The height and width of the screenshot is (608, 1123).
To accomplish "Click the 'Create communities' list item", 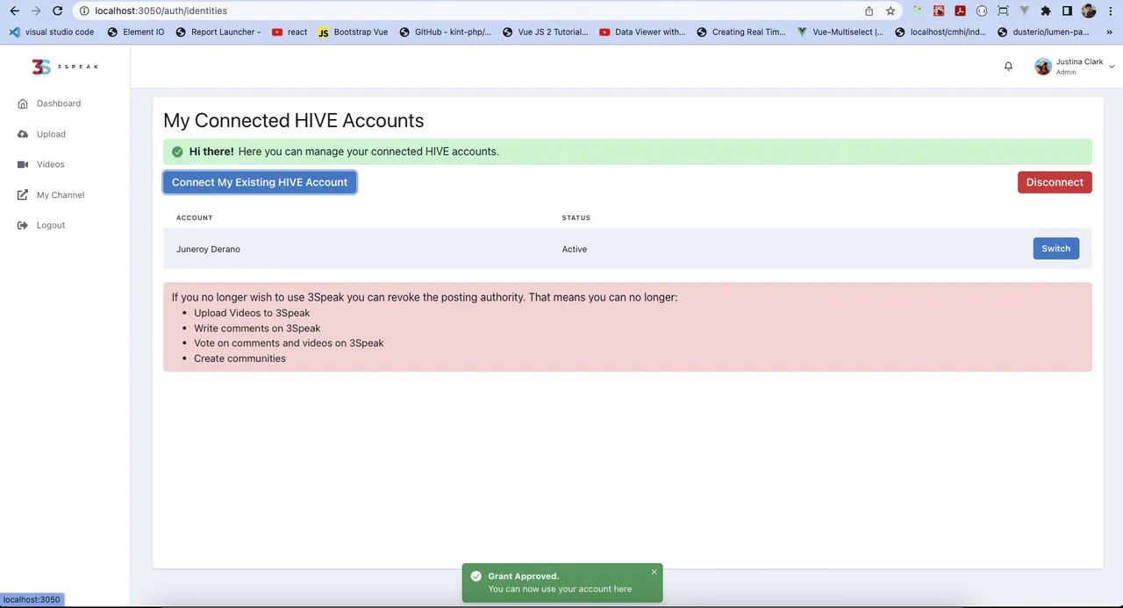I will coord(240,358).
